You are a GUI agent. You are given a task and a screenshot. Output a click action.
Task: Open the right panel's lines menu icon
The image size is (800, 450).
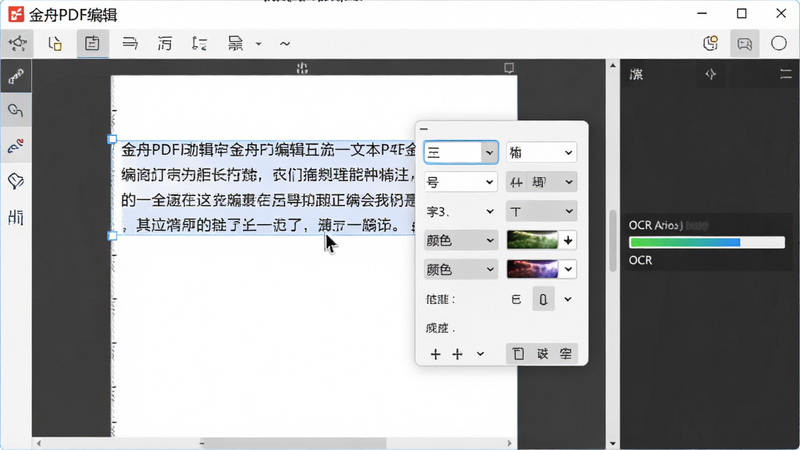(x=786, y=74)
